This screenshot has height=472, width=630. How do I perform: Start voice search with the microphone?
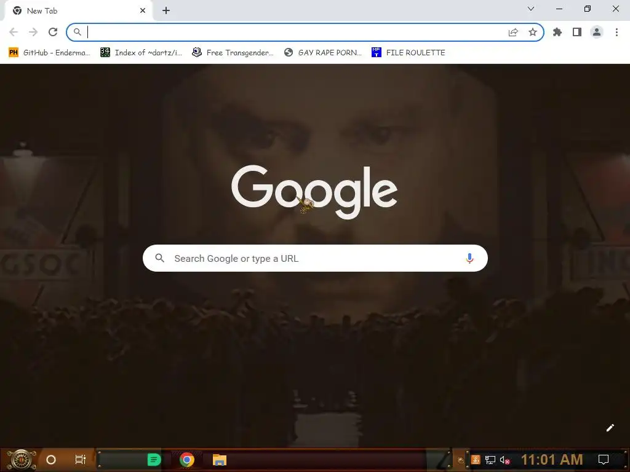pos(469,258)
